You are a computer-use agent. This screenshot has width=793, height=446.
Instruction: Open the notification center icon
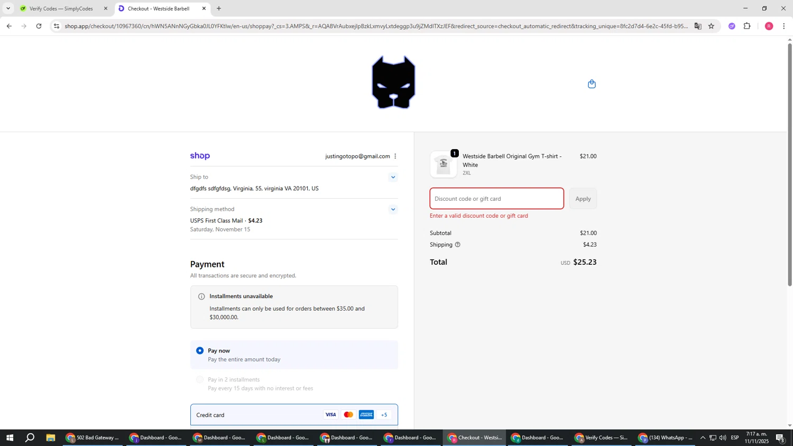780,438
